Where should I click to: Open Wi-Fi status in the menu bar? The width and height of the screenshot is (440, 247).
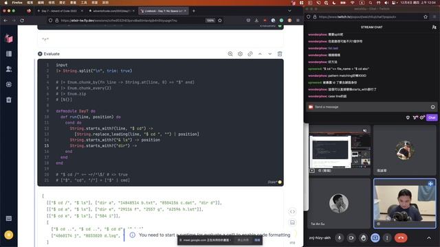click(x=353, y=3)
